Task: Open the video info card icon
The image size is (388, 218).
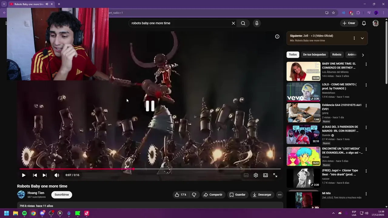Action: 277,37
